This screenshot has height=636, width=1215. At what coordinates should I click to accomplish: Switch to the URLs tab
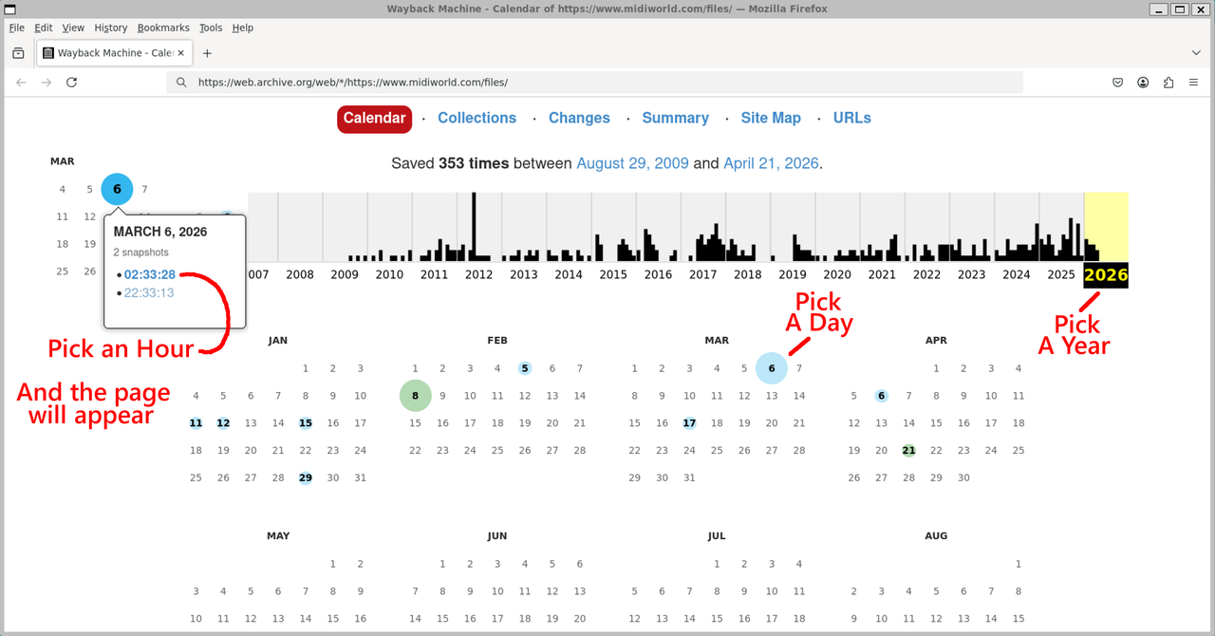(x=851, y=118)
